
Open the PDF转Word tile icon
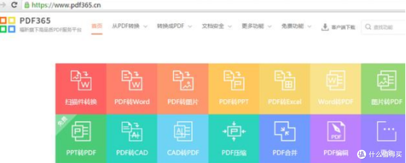pyautogui.click(x=132, y=80)
